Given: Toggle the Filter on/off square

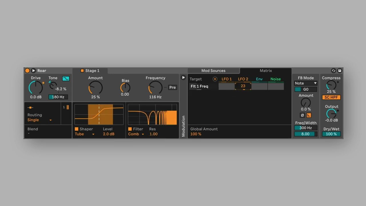Looking at the screenshot, I should [130, 129].
